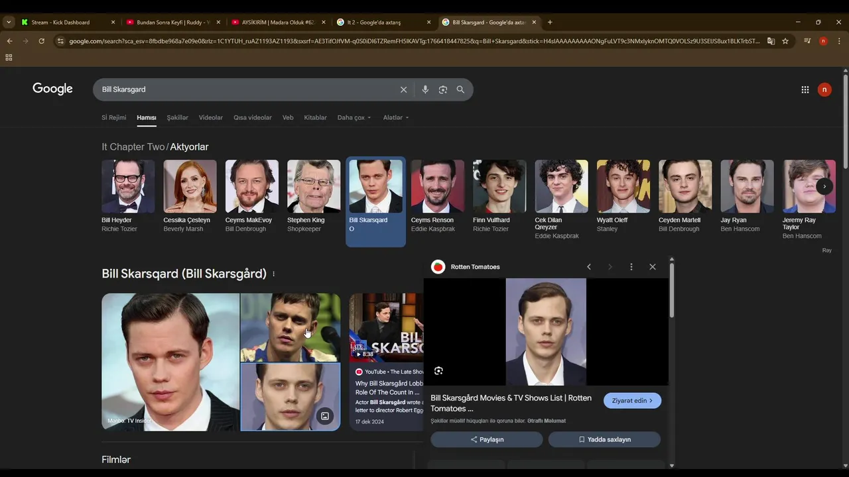Open a new browser tab with the plus icon
Viewport: 849px width, 477px height.
(550, 22)
